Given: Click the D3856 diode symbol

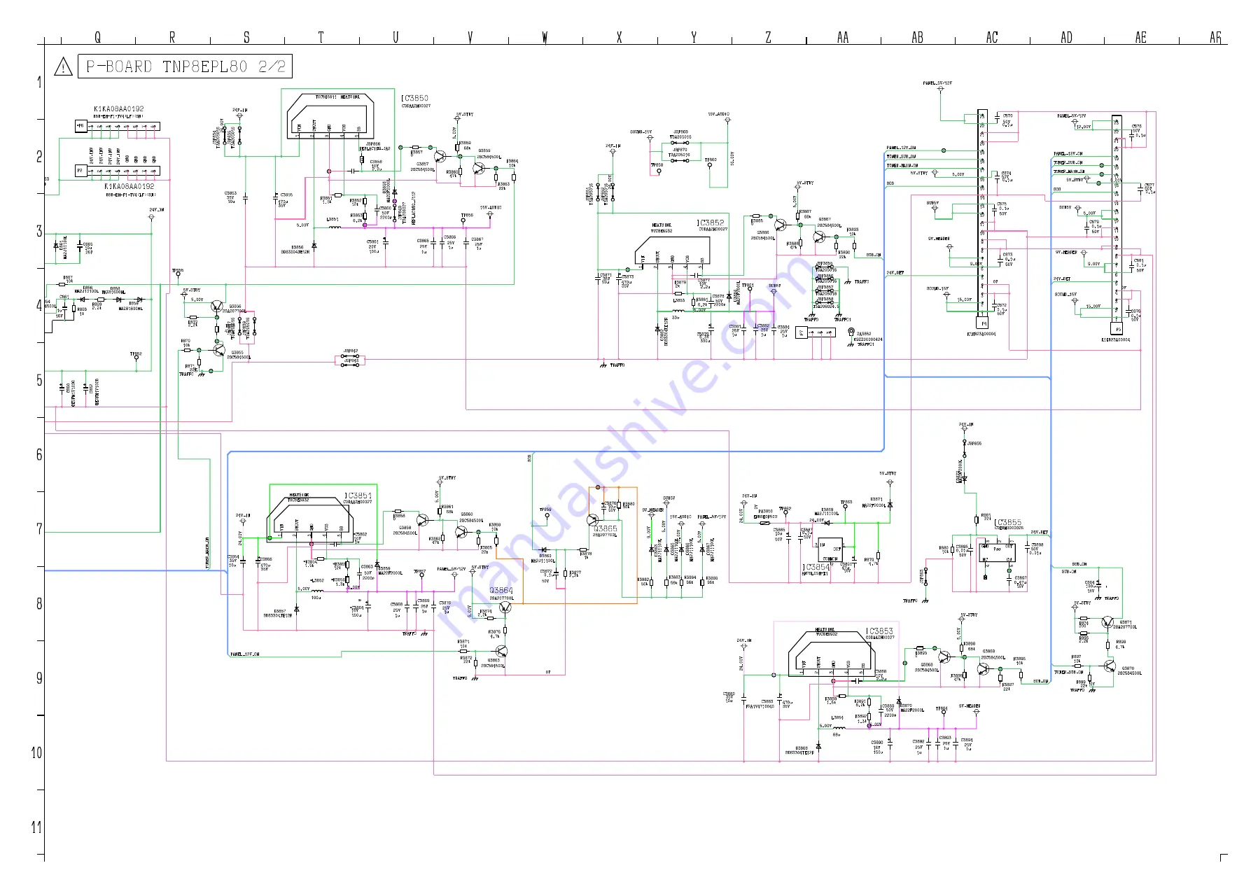Looking at the screenshot, I should coord(314,246).
